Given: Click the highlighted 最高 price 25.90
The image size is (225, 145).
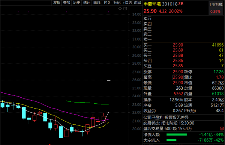Looking at the screenshot, I should [x=178, y=77].
